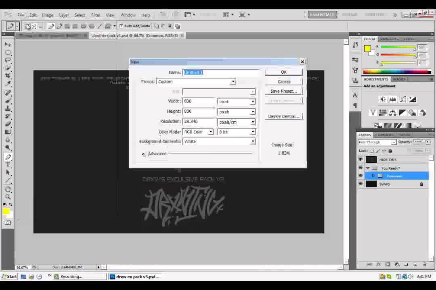Select the Eraser tool

tap(8, 124)
